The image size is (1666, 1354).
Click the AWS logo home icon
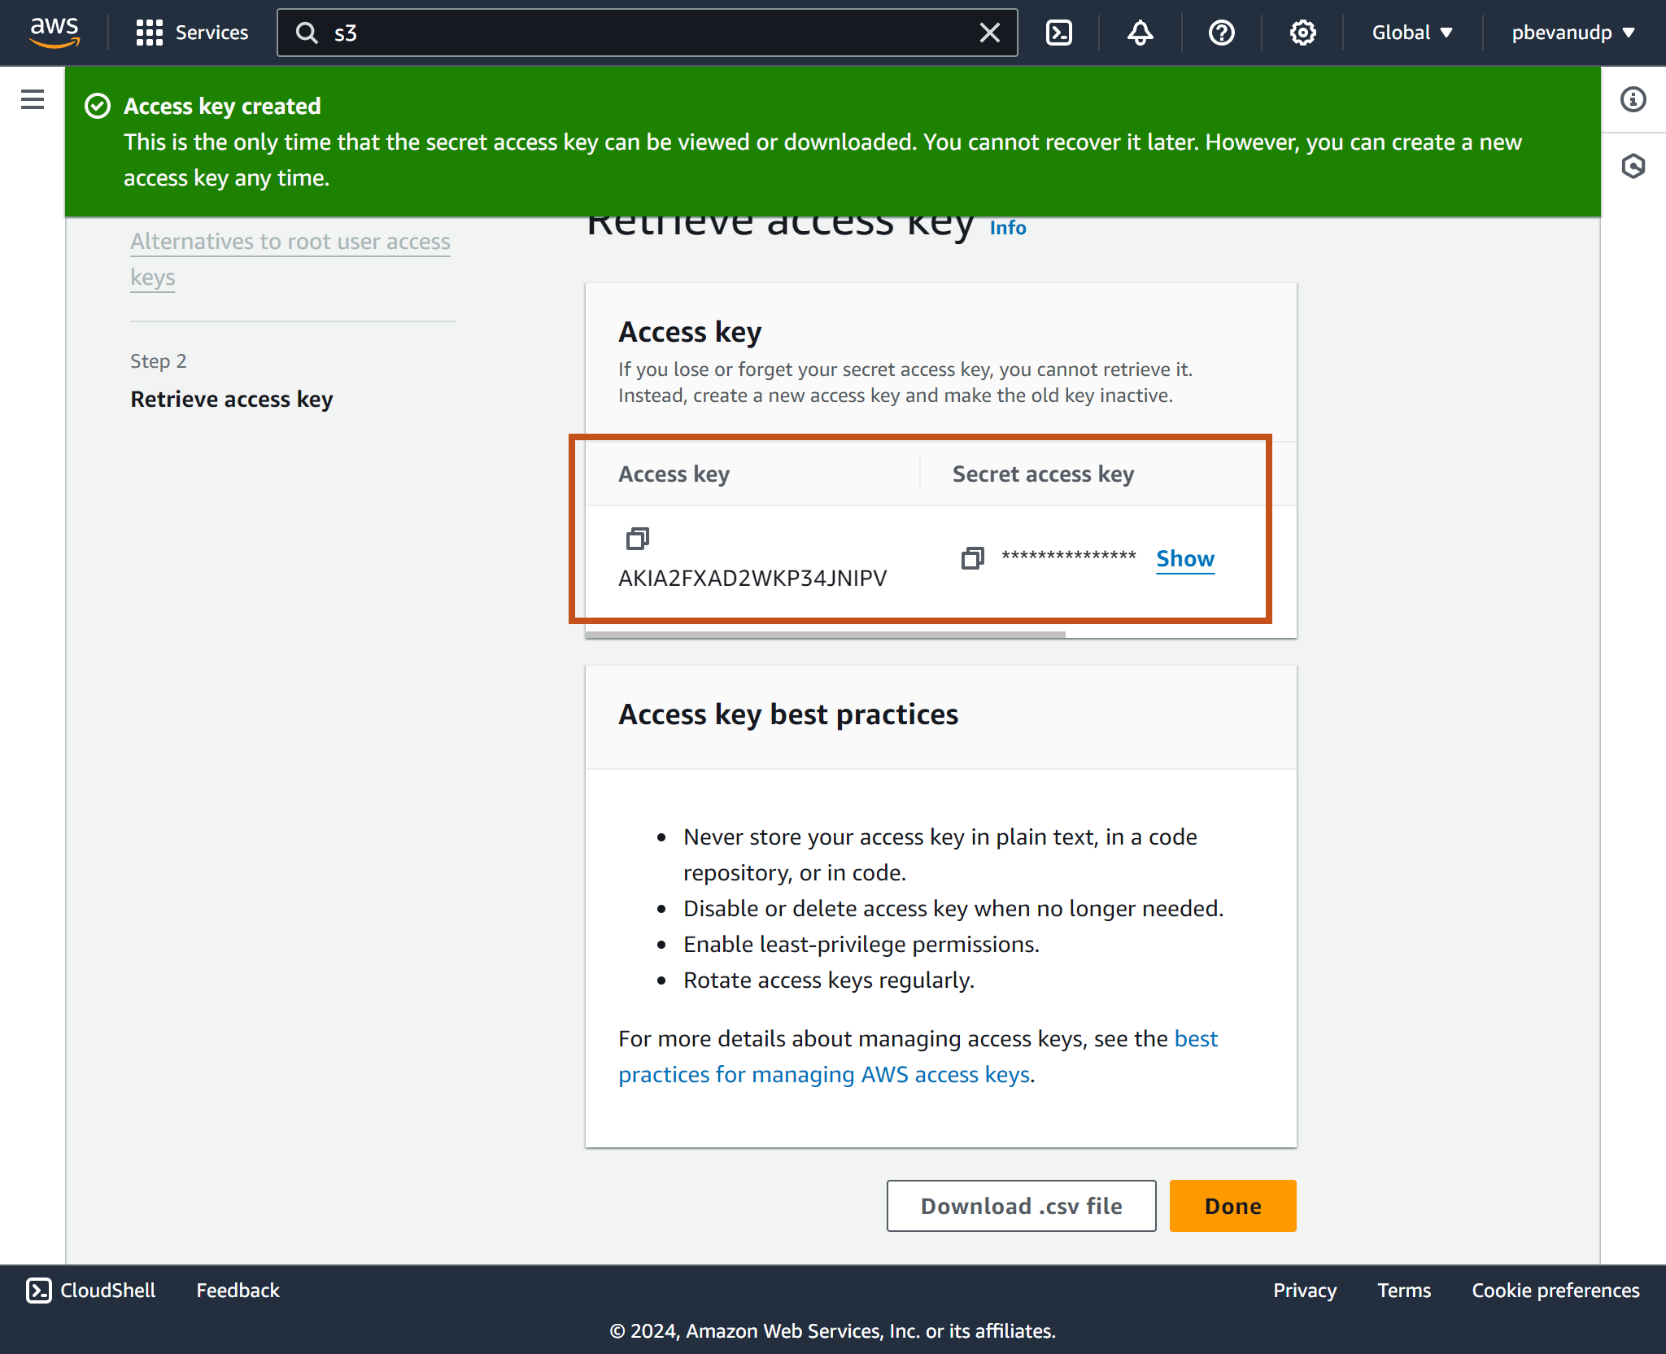click(x=55, y=33)
